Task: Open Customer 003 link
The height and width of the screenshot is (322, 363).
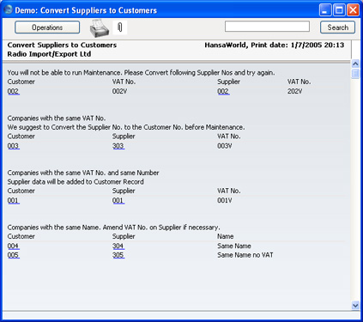Action: [13, 146]
